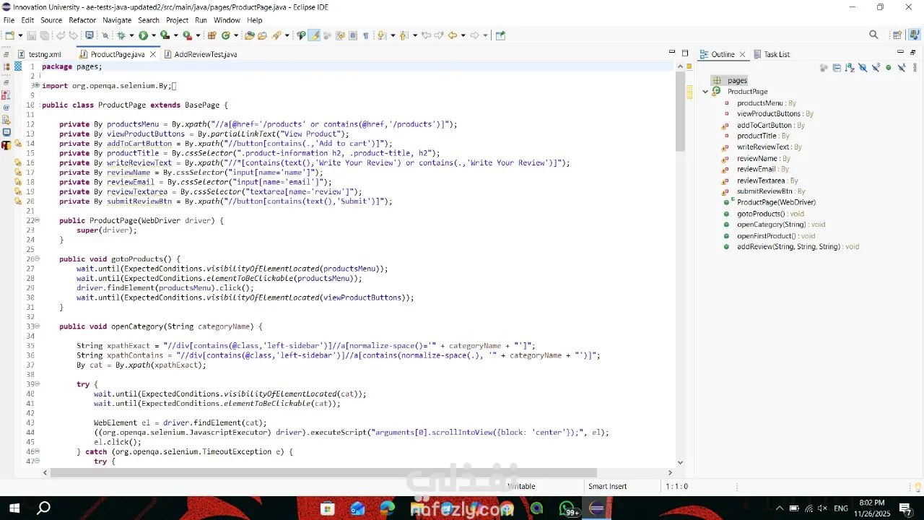Image resolution: width=924 pixels, height=520 pixels.
Task: Click the New Java Package icon
Action: pos(212,35)
